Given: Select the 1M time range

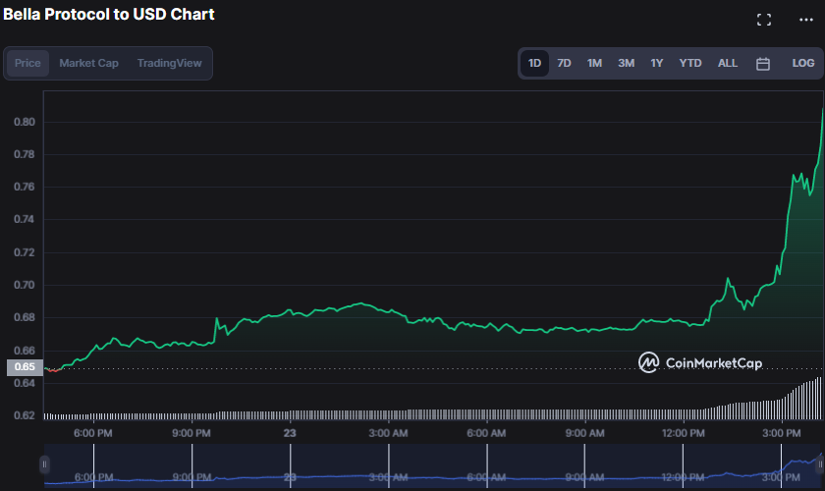Looking at the screenshot, I should [x=594, y=63].
